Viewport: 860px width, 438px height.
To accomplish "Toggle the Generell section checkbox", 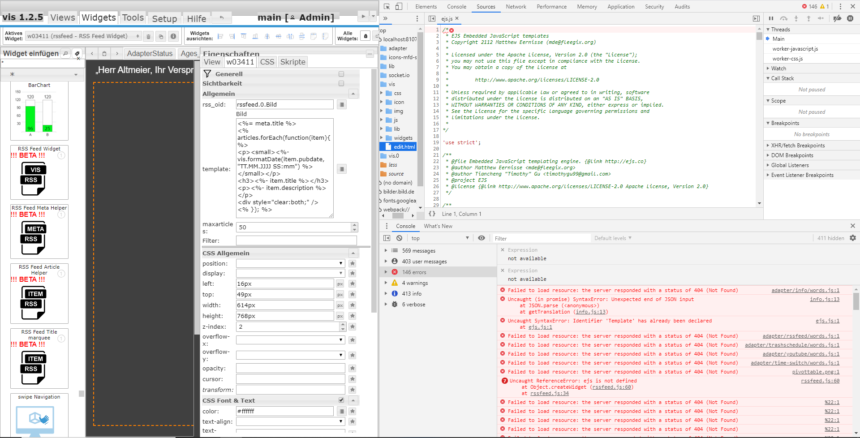I will click(x=341, y=74).
